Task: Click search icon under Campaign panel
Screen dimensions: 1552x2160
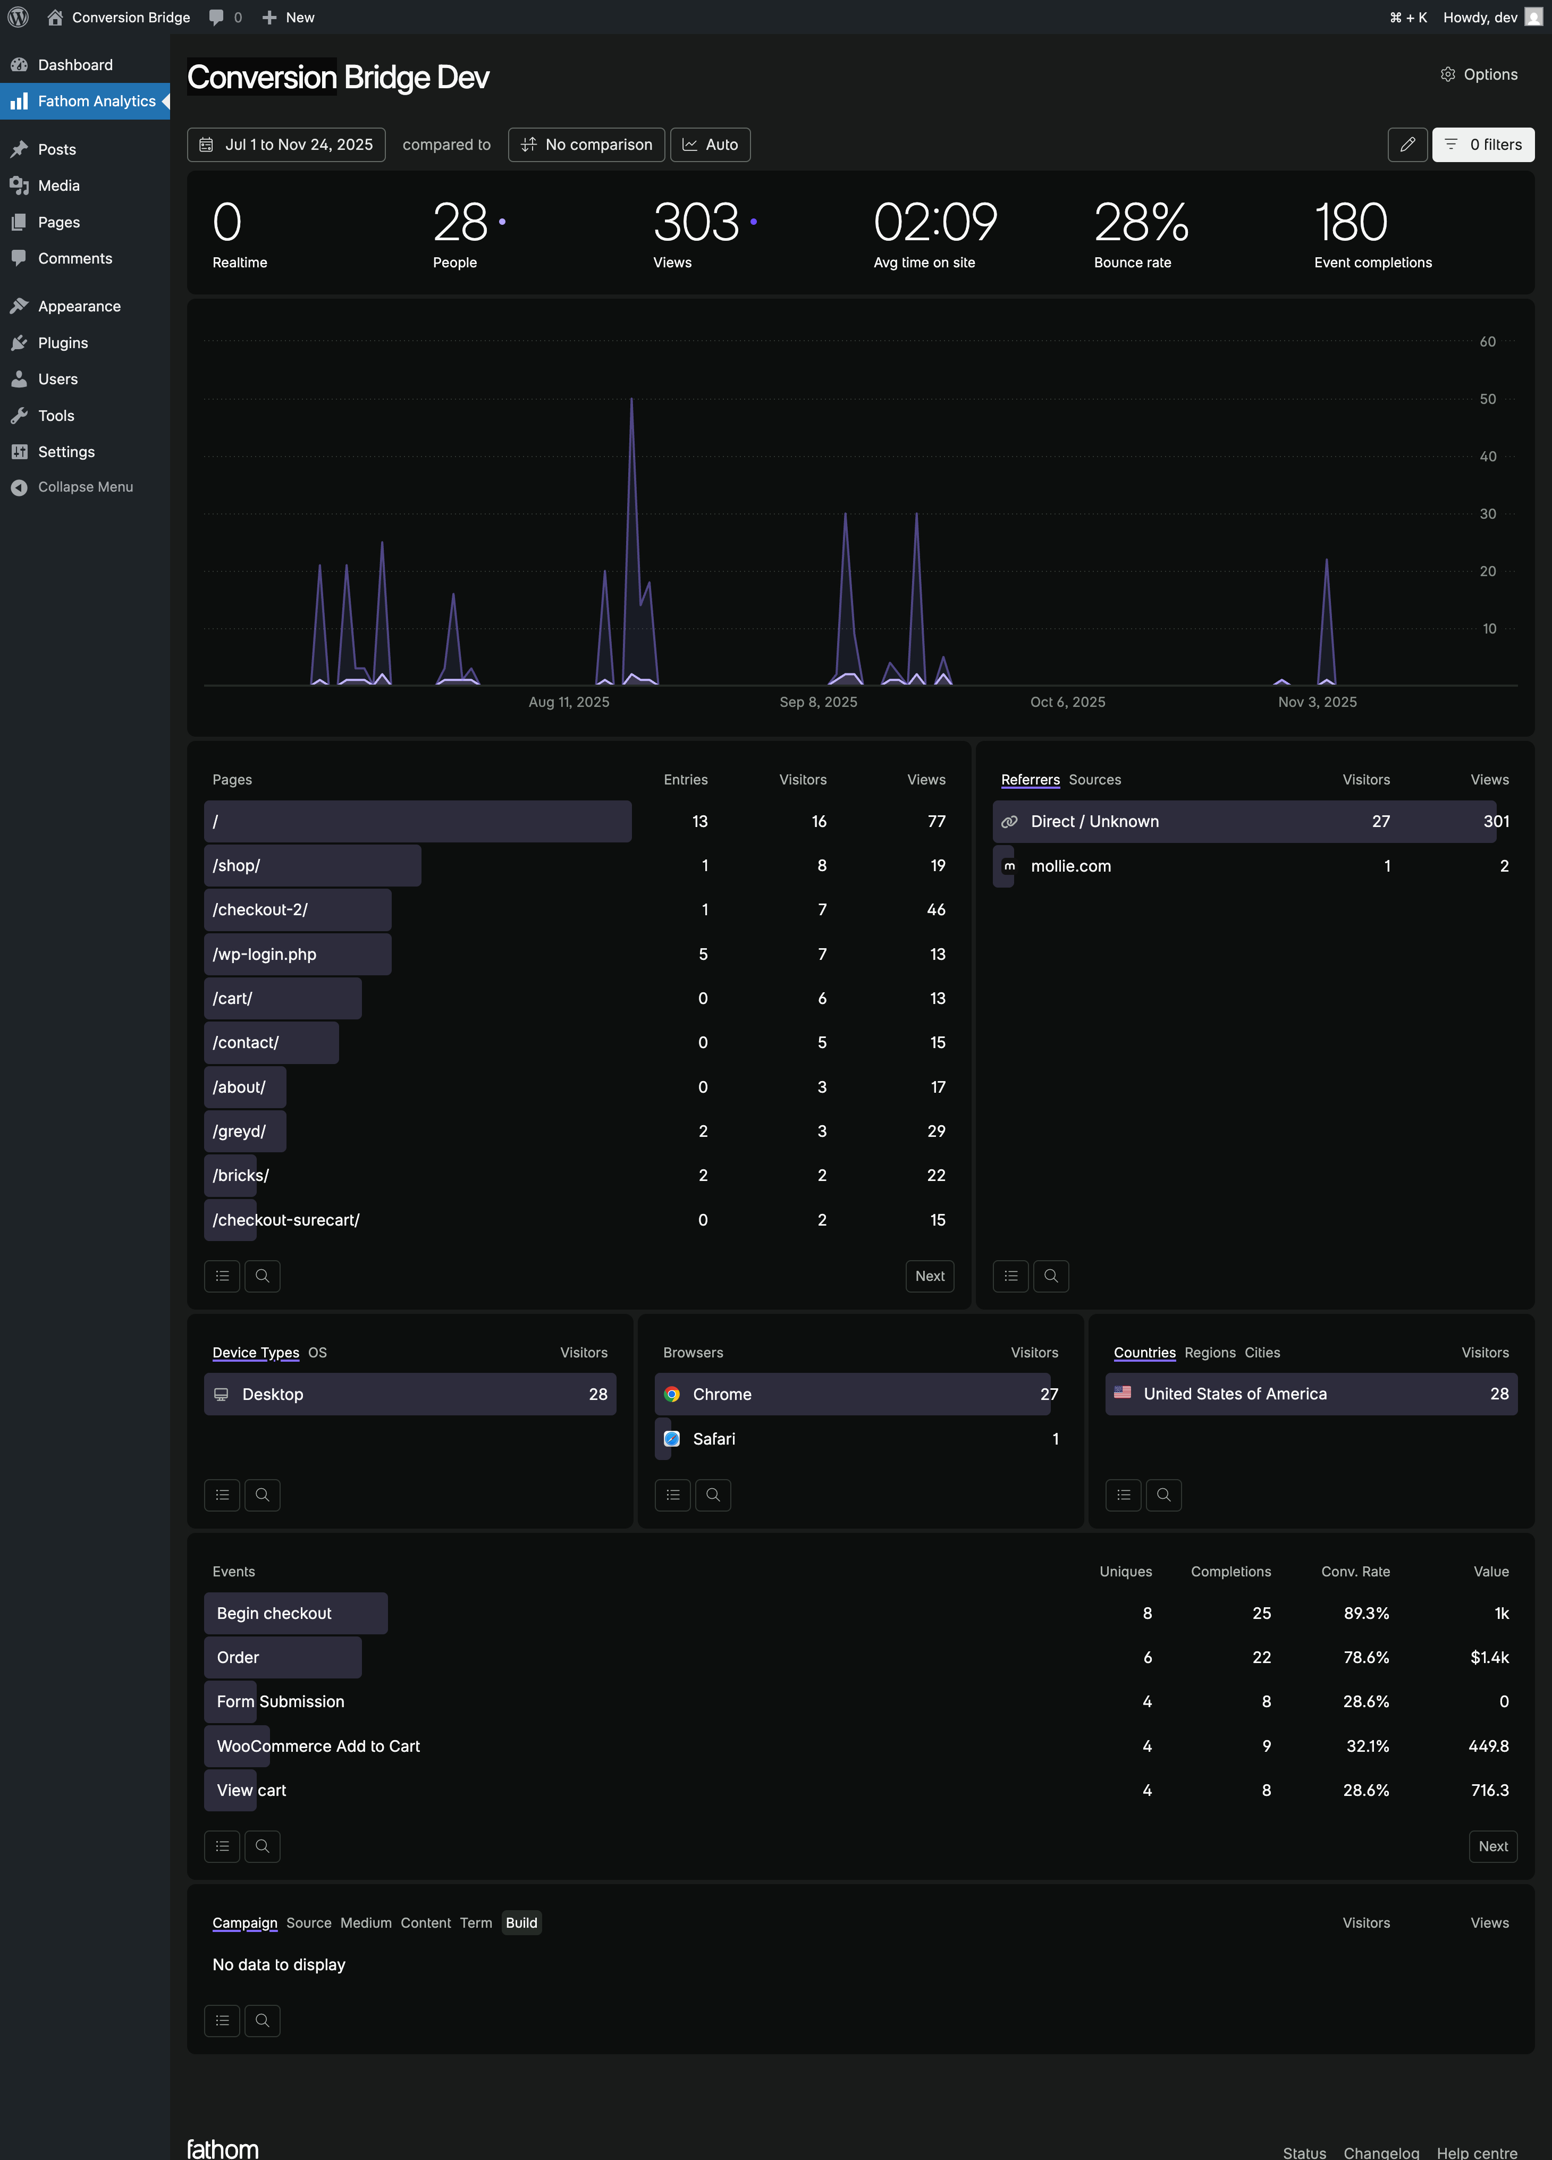Action: (263, 2021)
